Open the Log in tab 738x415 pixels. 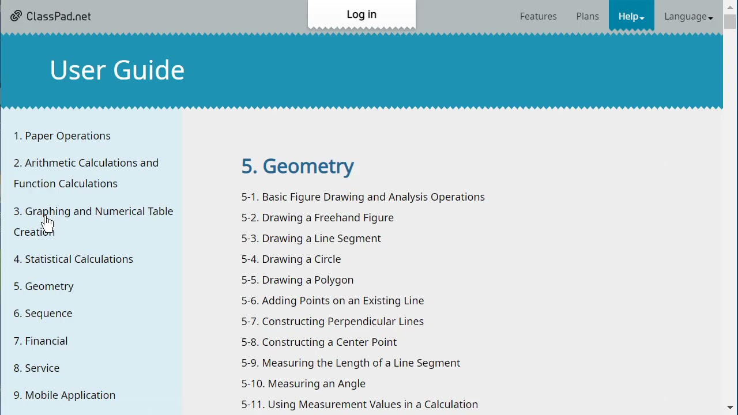(x=362, y=14)
